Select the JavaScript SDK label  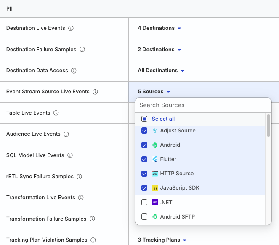pos(180,188)
